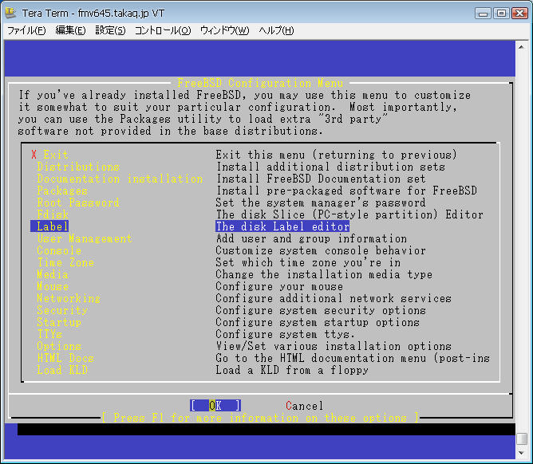Click 'Change the installation media type' text

pos(324,274)
